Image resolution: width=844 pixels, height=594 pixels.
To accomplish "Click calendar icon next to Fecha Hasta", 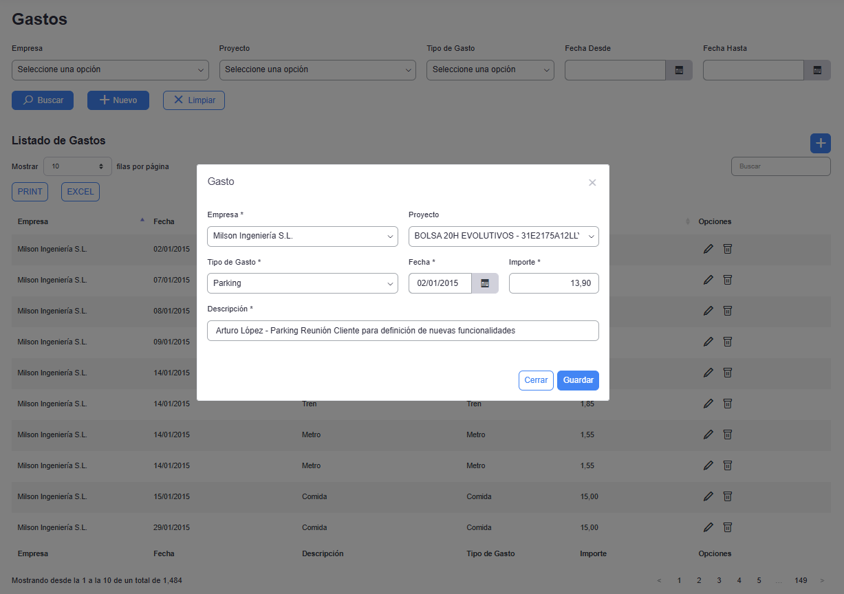I will pyautogui.click(x=817, y=70).
